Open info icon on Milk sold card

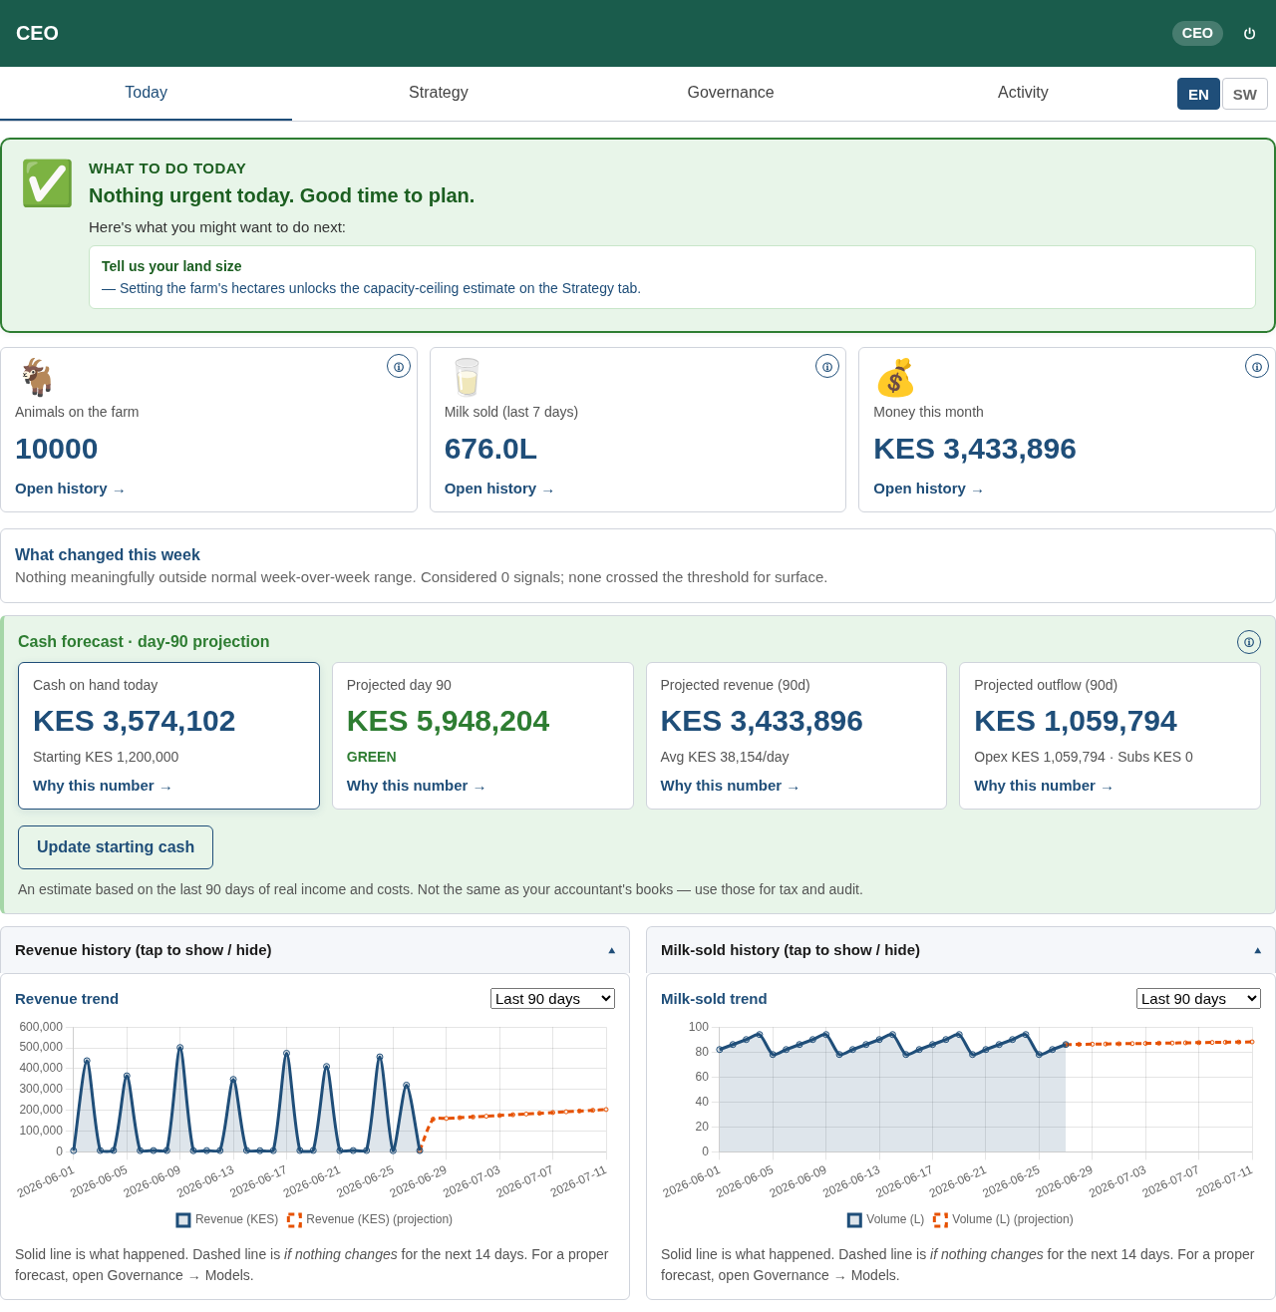click(827, 366)
